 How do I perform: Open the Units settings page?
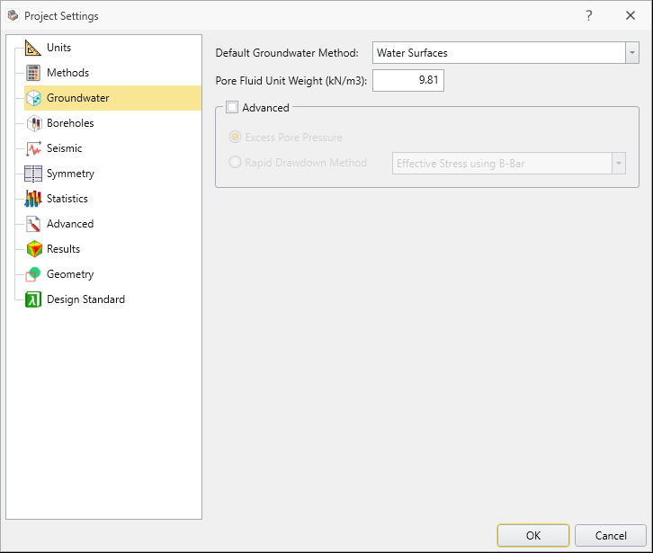pyautogui.click(x=58, y=48)
